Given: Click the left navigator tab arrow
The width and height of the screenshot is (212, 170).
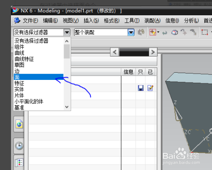Looking at the screenshot, I should [114, 52].
